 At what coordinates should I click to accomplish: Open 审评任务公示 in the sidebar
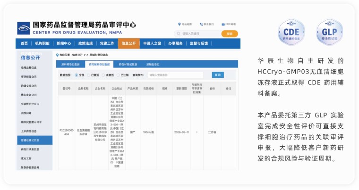[x=29, y=77]
